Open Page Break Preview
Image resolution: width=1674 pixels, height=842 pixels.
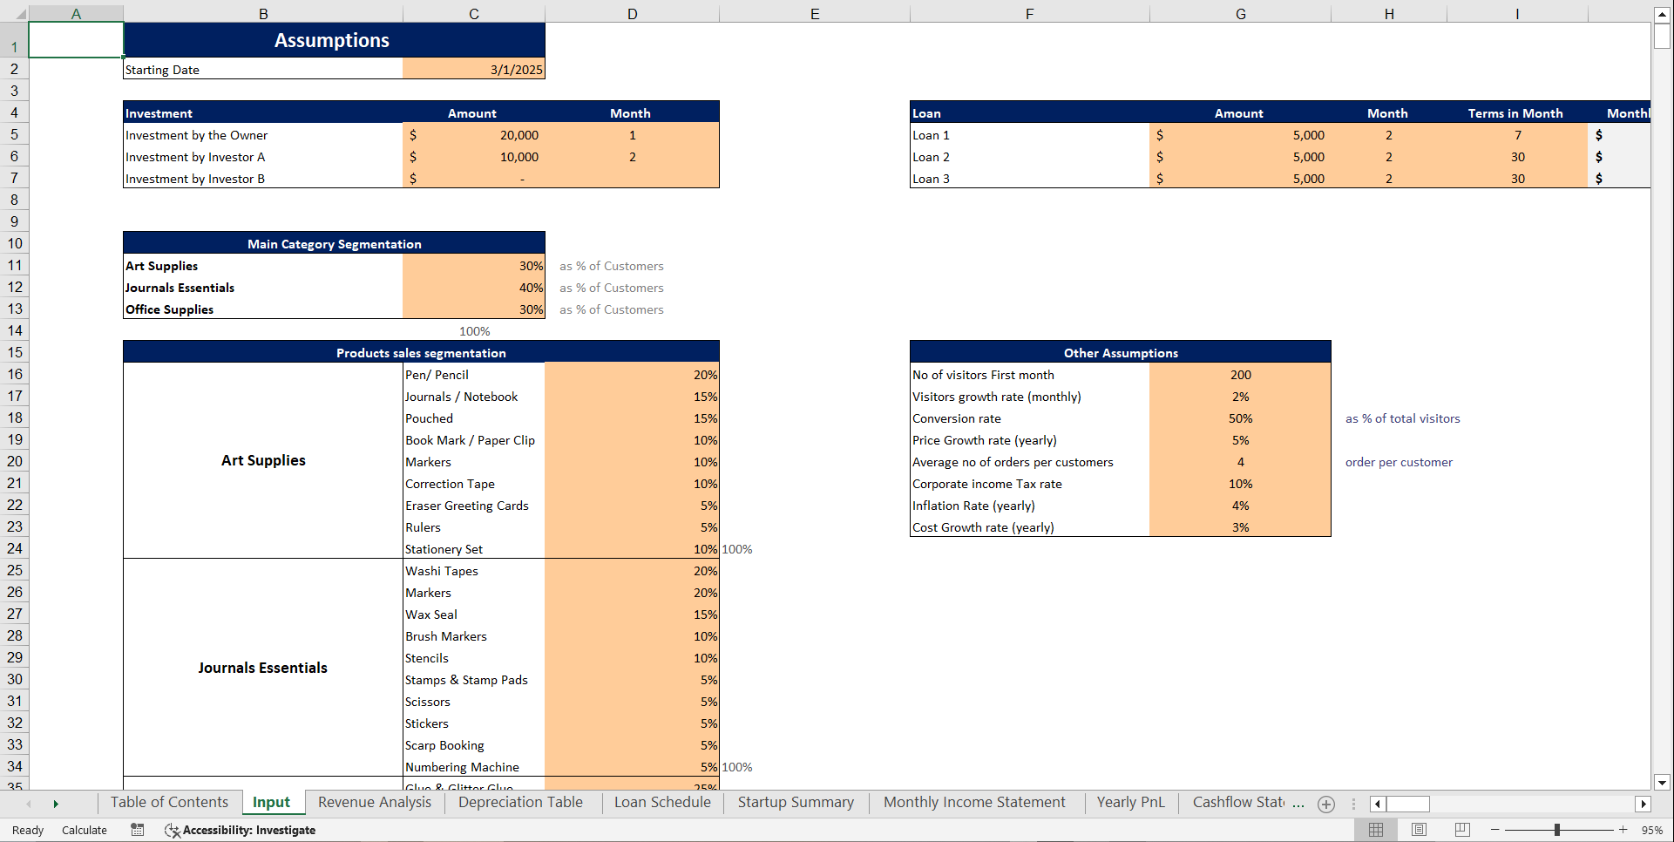pos(1461,829)
